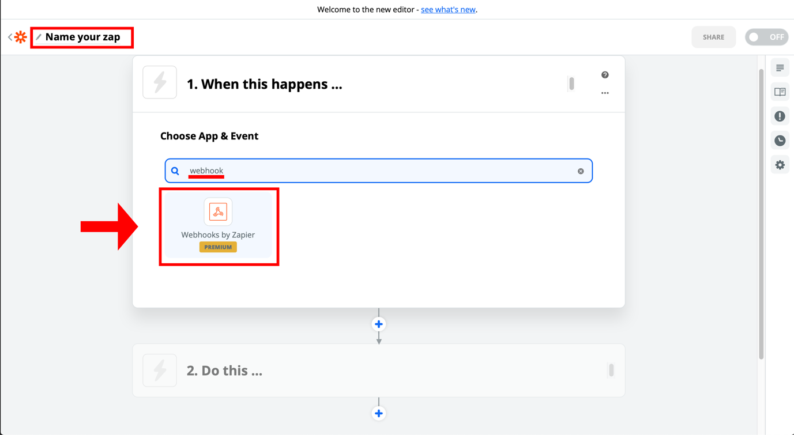Click the search magnifier icon

tap(175, 171)
